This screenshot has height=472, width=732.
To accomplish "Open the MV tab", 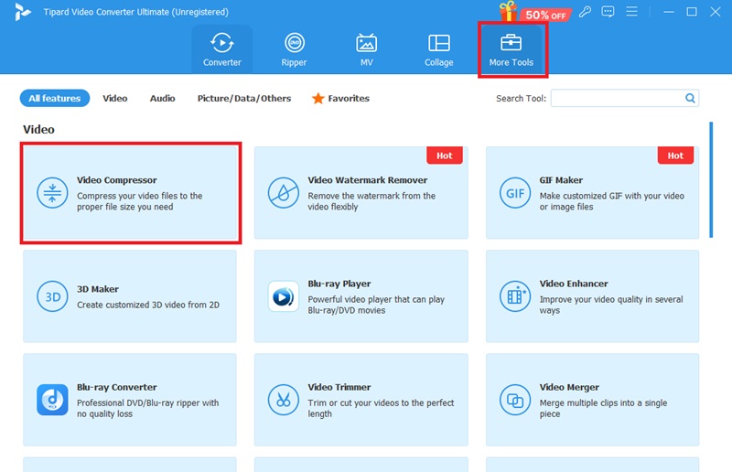I will tap(367, 49).
